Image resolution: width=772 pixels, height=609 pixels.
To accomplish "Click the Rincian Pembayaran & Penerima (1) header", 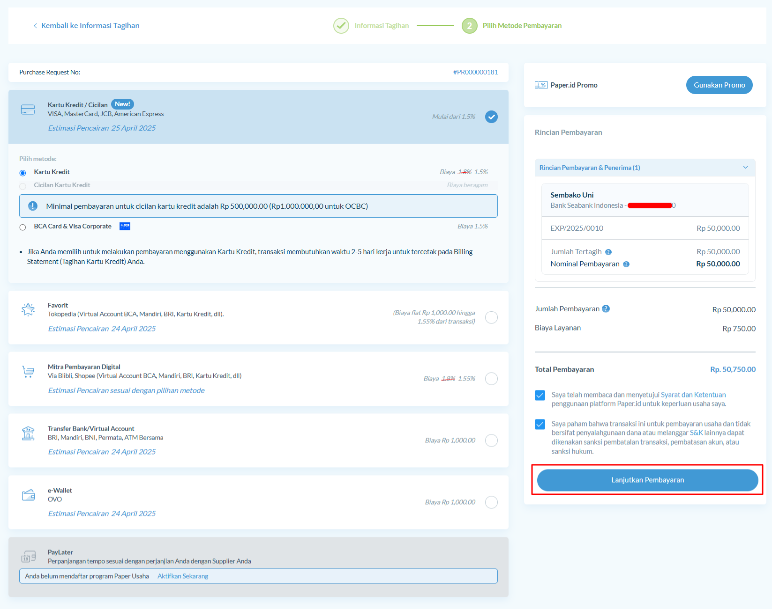I will (645, 168).
